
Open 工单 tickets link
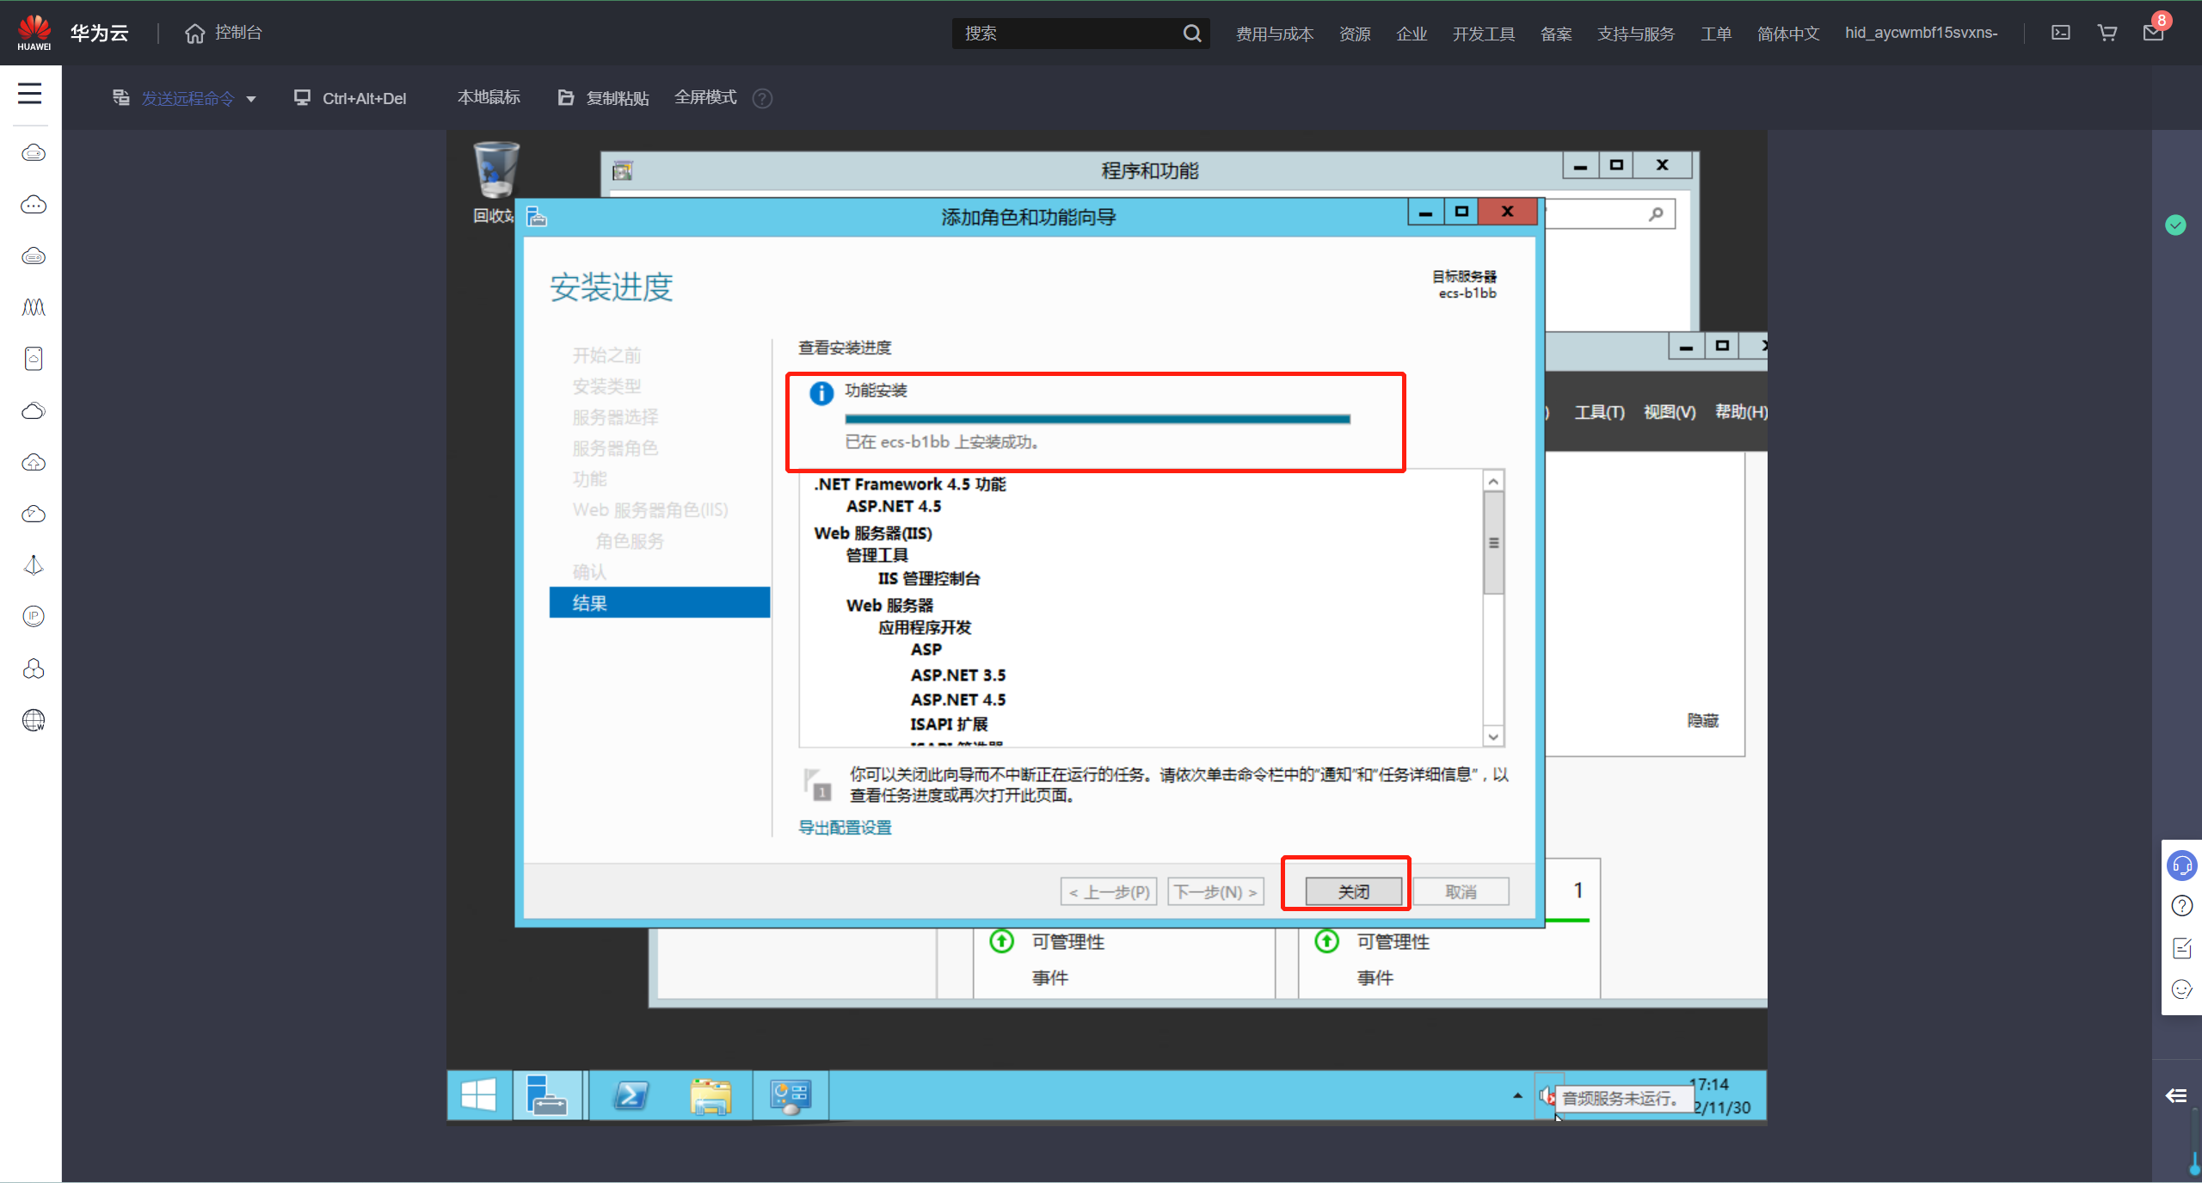pos(1716,34)
